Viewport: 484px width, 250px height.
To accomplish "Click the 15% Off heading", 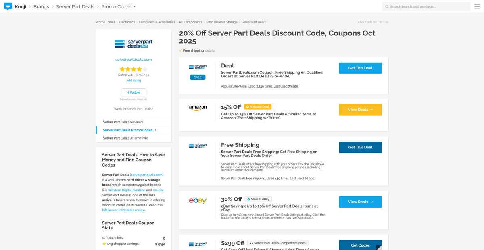I will (231, 107).
